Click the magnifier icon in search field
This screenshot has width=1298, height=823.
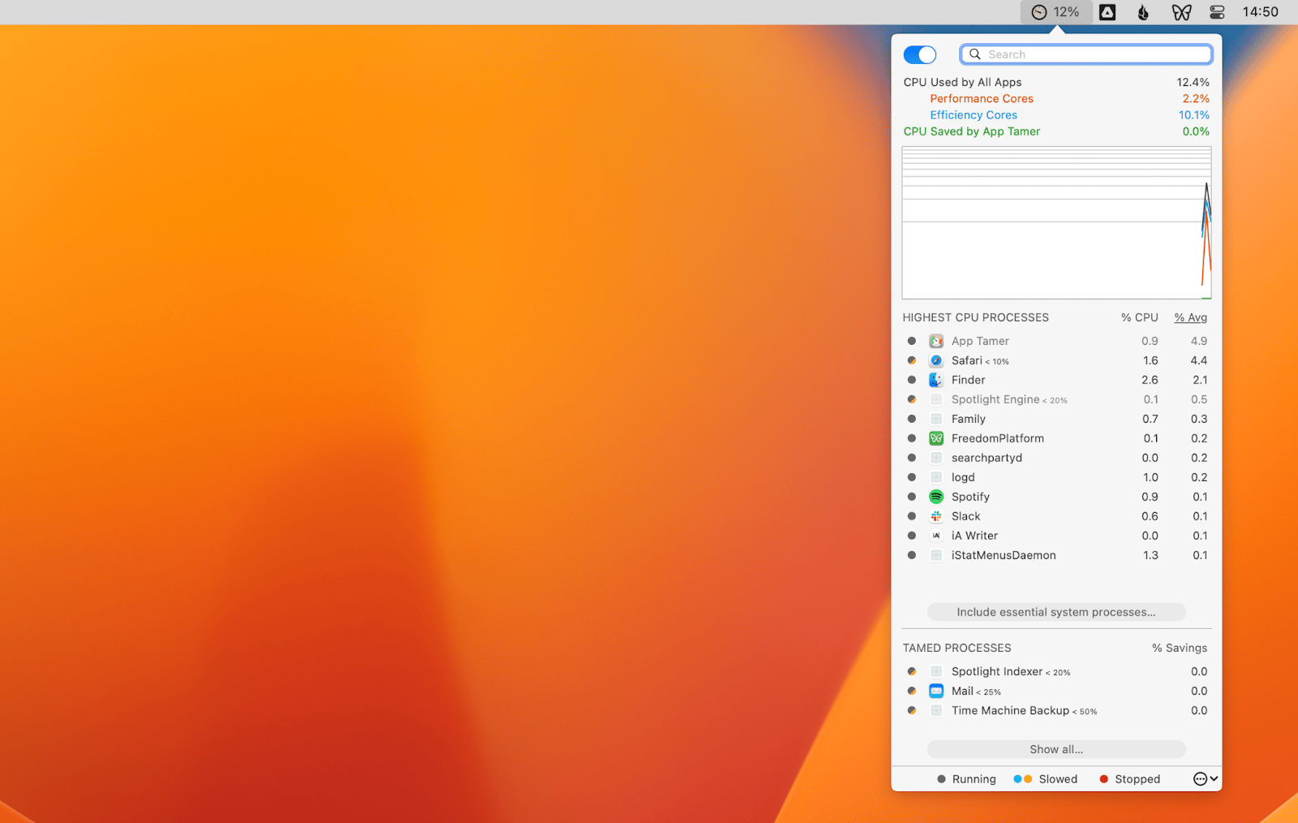tap(975, 54)
